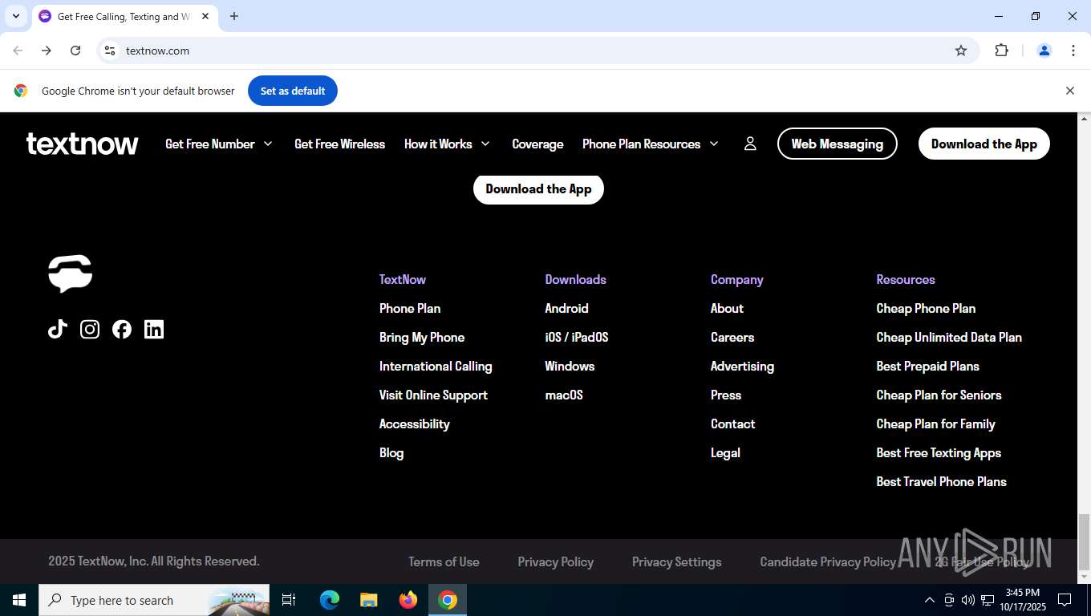This screenshot has height=616, width=1091.
Task: Go forward to the next page
Action: coord(47,51)
